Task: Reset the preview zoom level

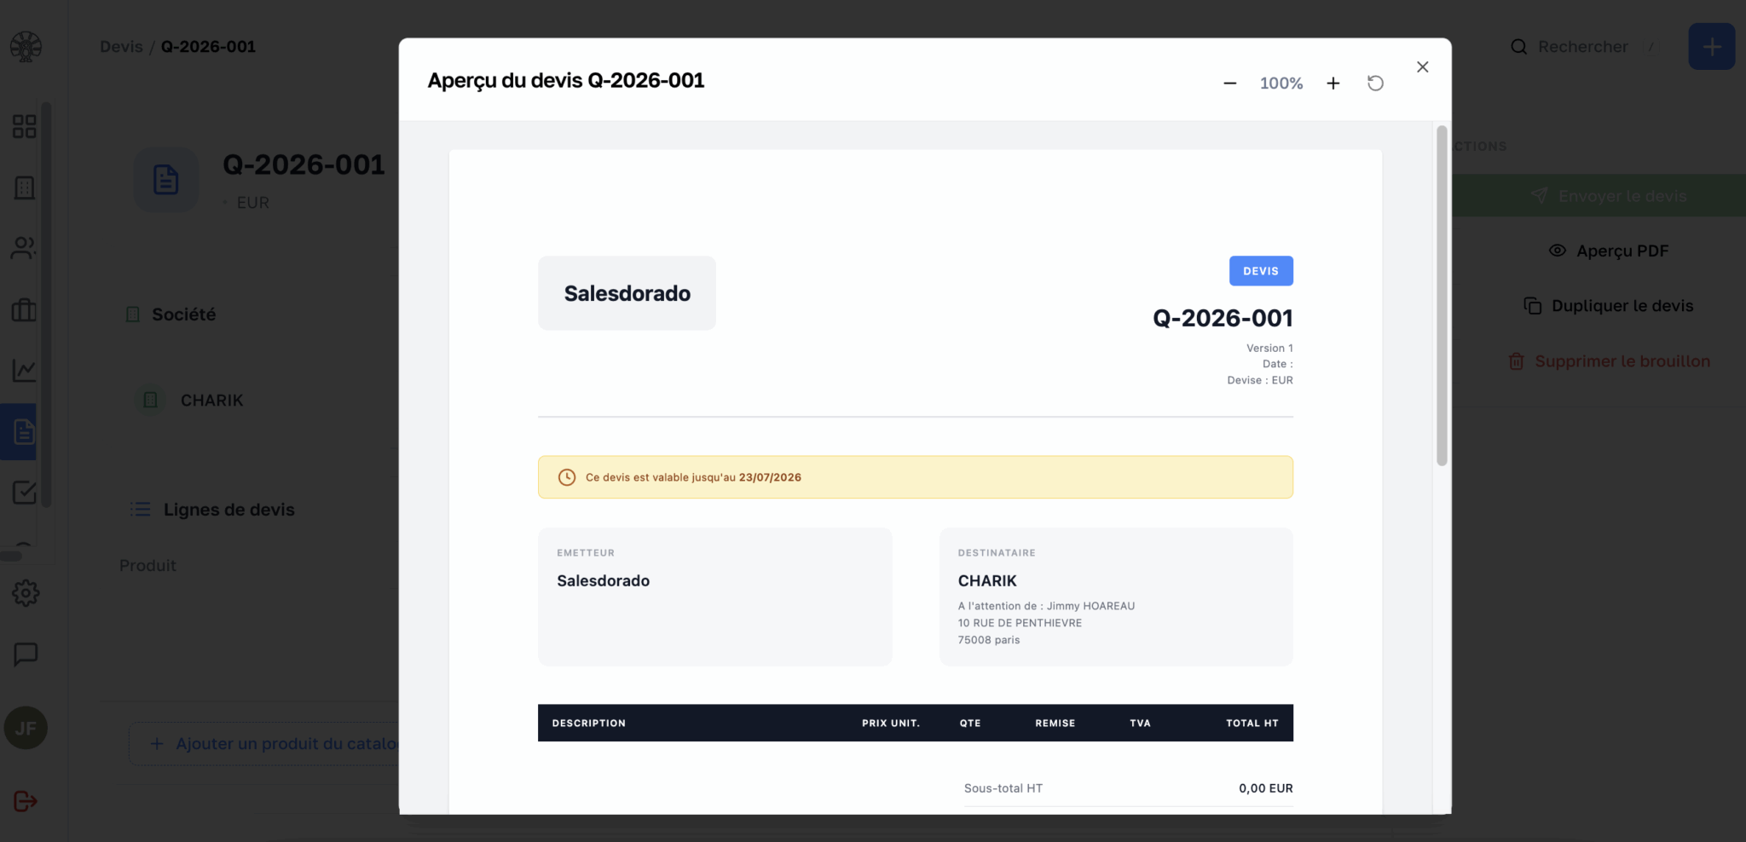Action: (1375, 83)
